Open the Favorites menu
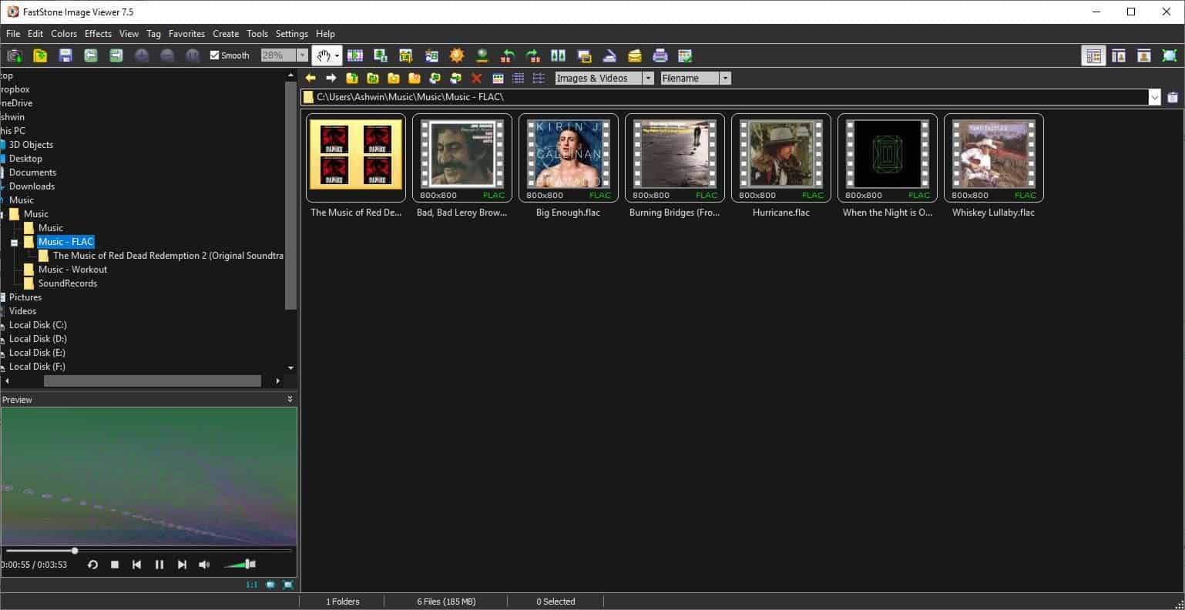The image size is (1185, 610). point(186,34)
